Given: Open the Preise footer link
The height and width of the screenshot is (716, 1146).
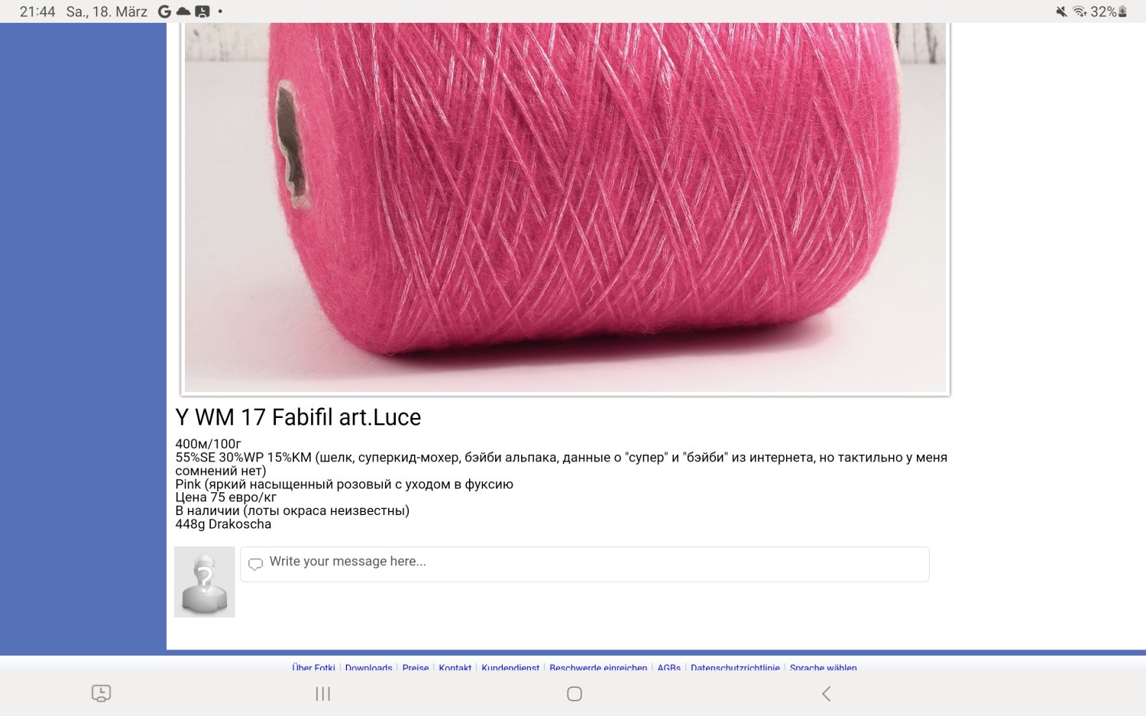Looking at the screenshot, I should click(x=416, y=668).
